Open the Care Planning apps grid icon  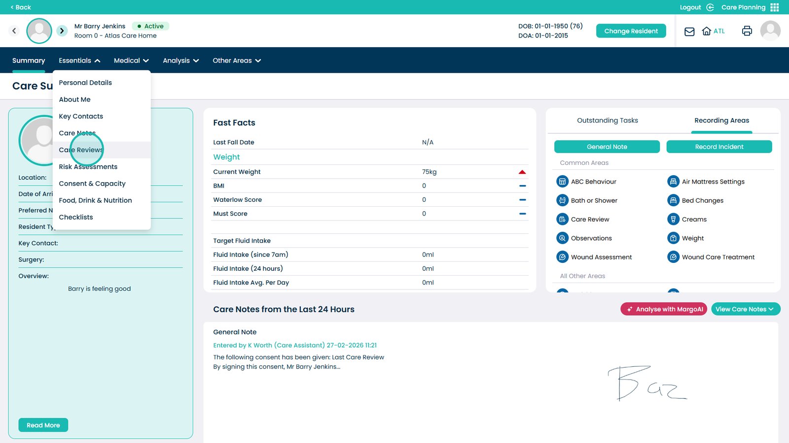775,7
